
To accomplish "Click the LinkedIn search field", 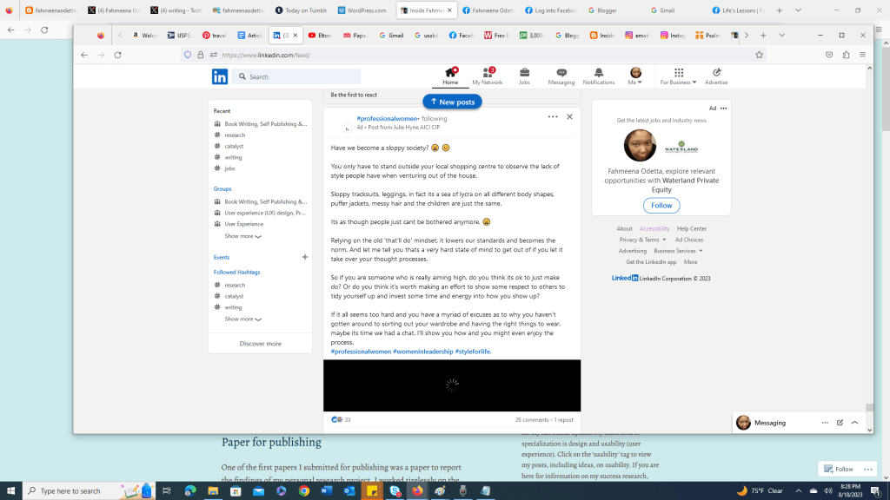I will tap(302, 76).
